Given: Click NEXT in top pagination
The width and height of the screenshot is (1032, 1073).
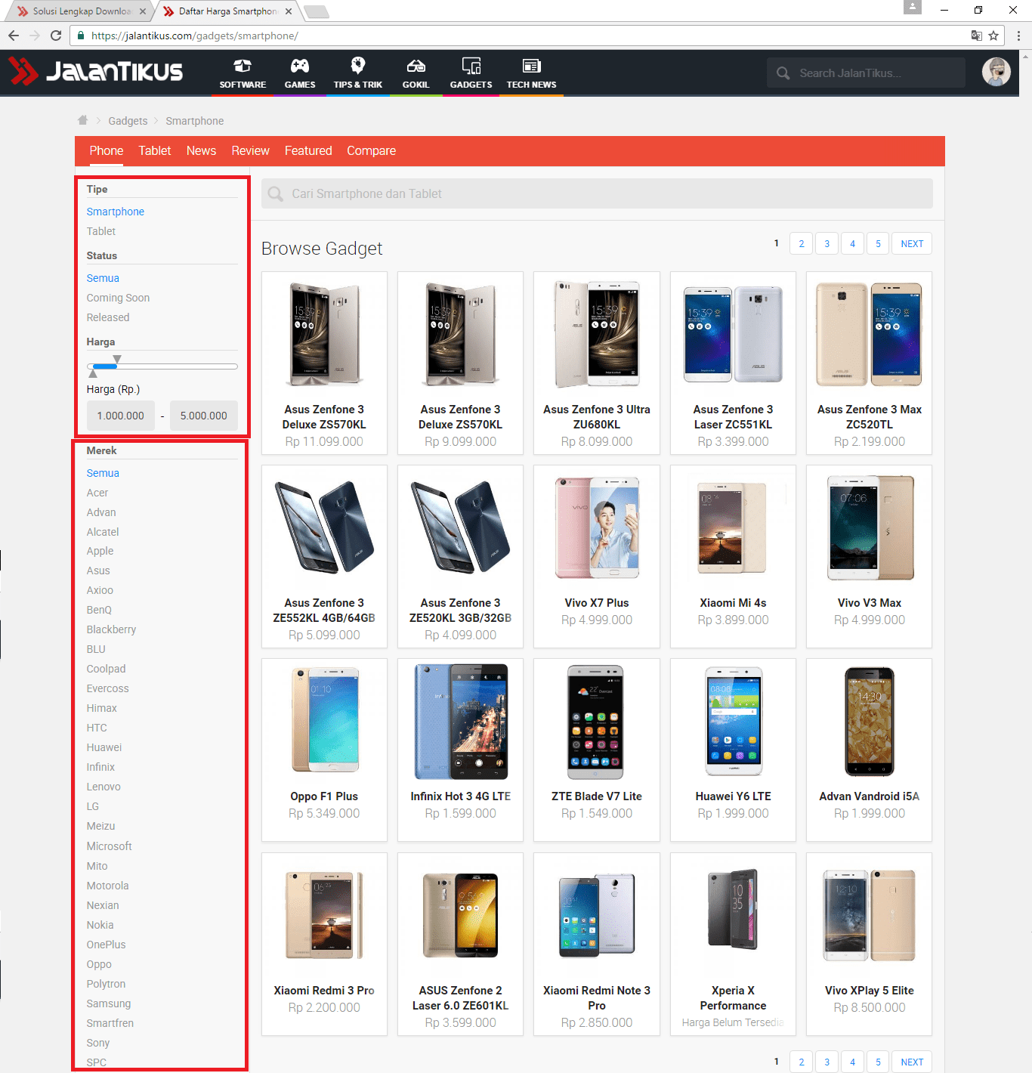Looking at the screenshot, I should (x=912, y=243).
